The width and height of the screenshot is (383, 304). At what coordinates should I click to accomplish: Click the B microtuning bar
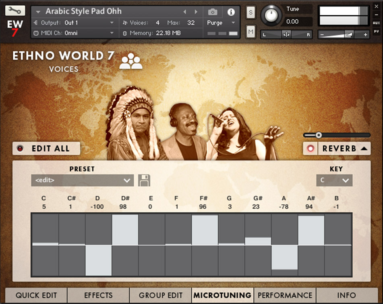(x=338, y=245)
